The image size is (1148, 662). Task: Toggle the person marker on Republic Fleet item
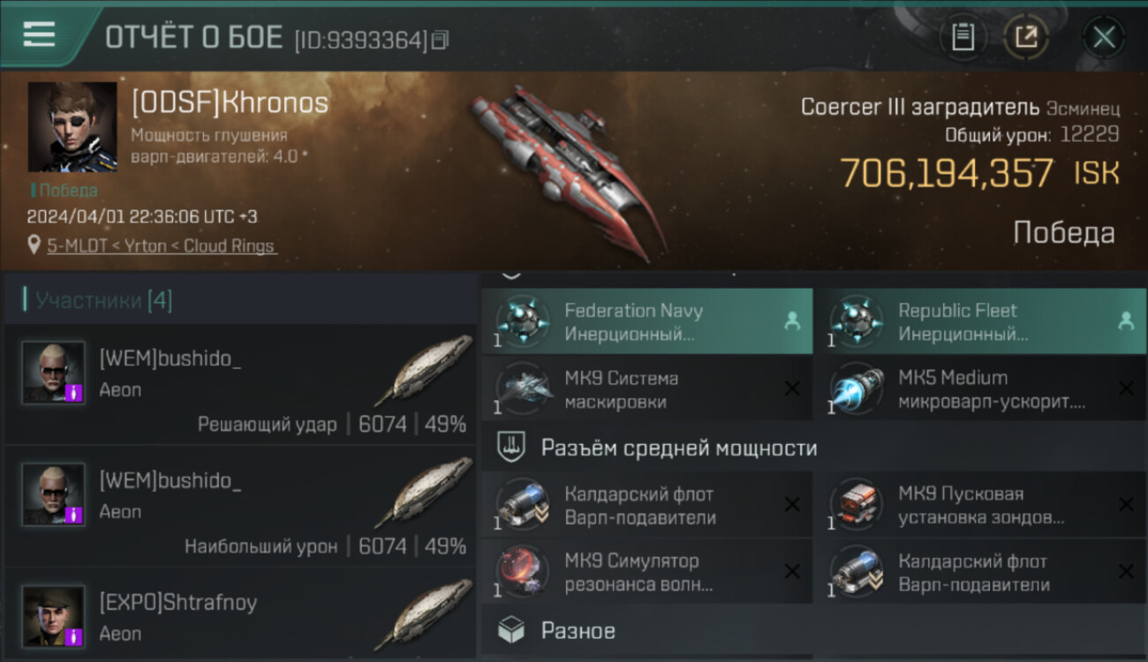pos(1126,322)
